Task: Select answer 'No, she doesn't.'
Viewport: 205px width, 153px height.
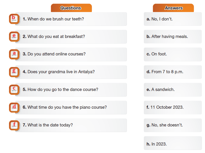Action: (x=173, y=125)
